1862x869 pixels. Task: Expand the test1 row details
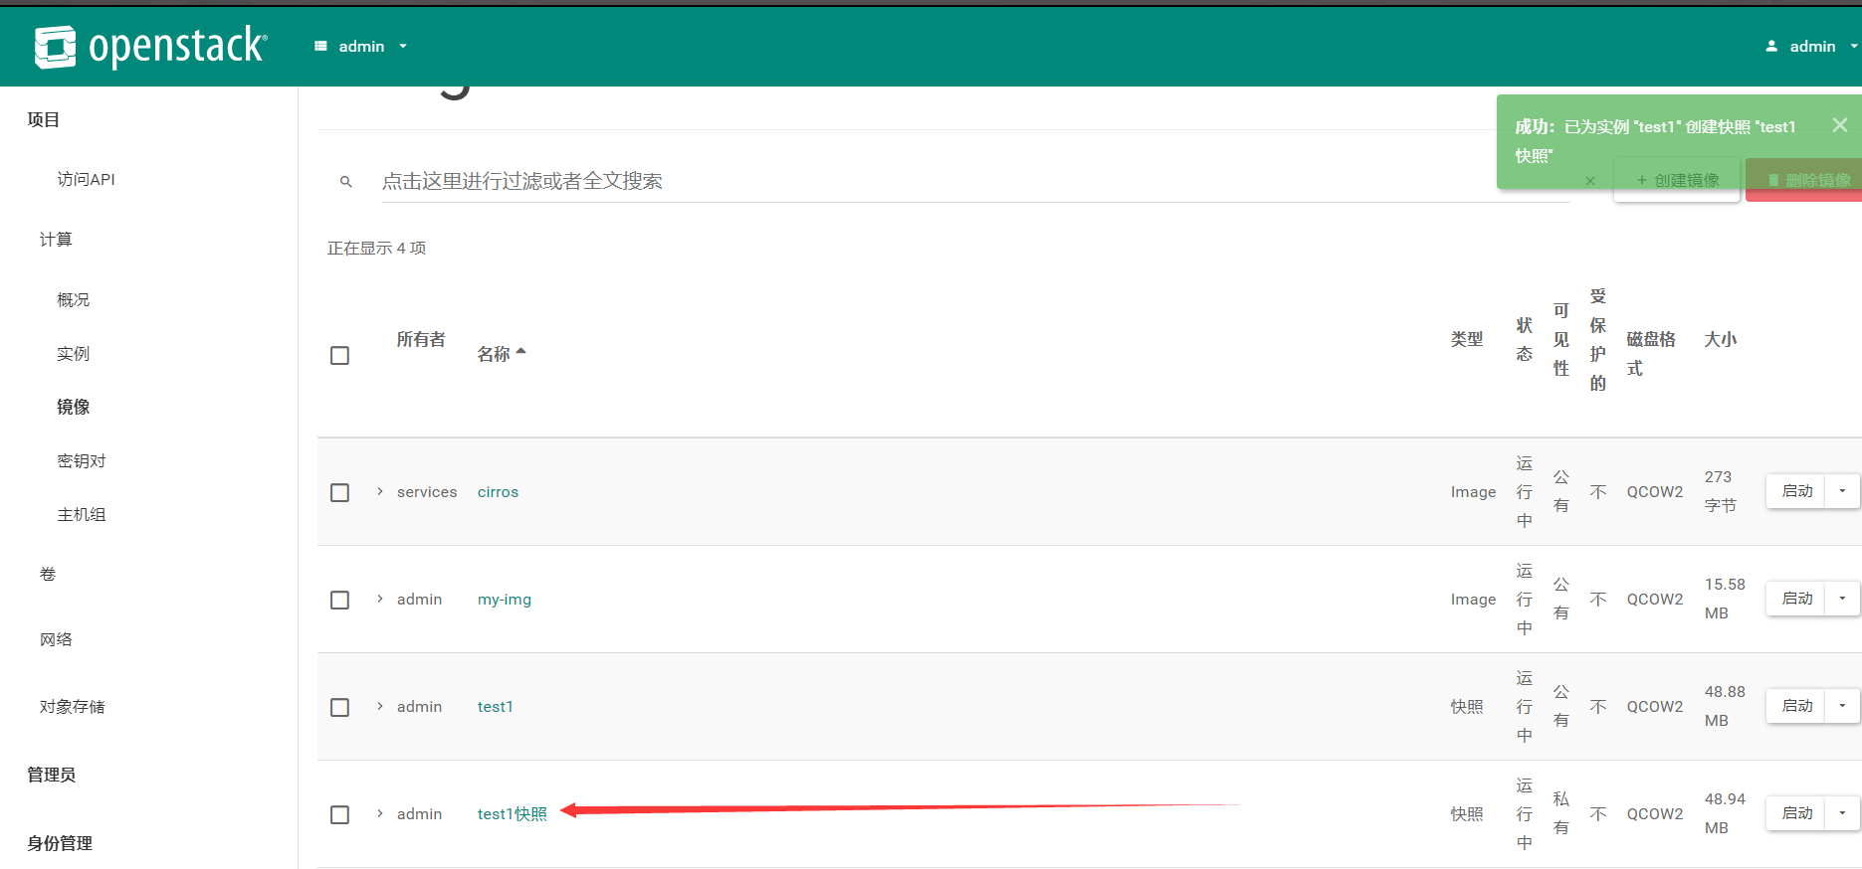tap(380, 707)
